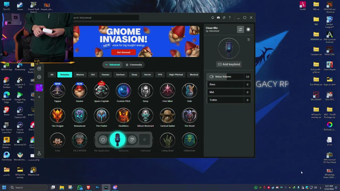Toggle the Clean Mic sliders panel button
This screenshot has width=340, height=191.
240,29
